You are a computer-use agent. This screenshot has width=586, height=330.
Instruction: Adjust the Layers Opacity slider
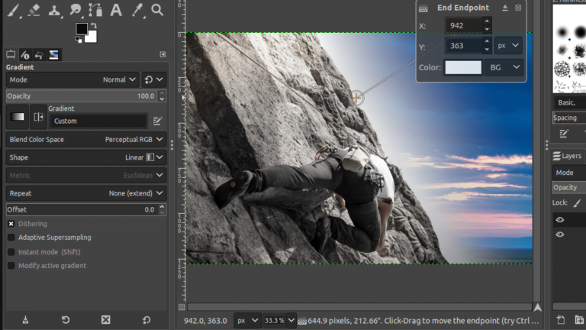(569, 187)
